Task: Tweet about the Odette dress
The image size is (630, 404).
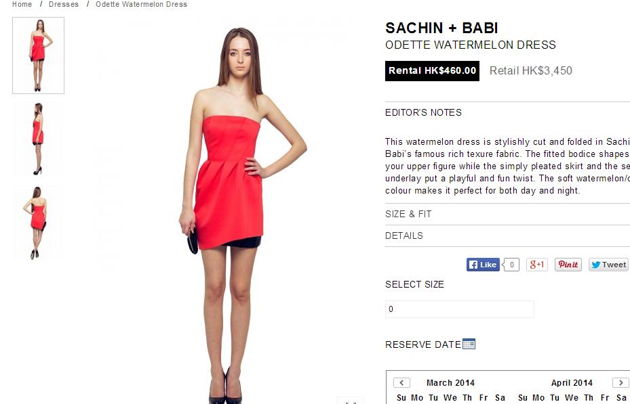Action: coord(608,265)
